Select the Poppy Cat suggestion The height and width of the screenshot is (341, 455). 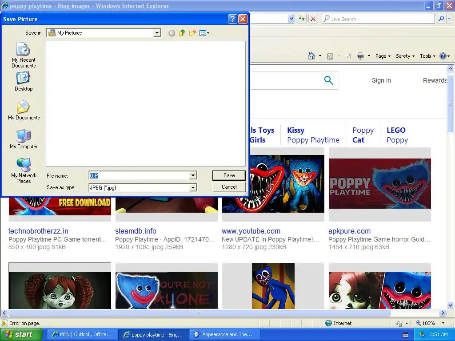363,135
